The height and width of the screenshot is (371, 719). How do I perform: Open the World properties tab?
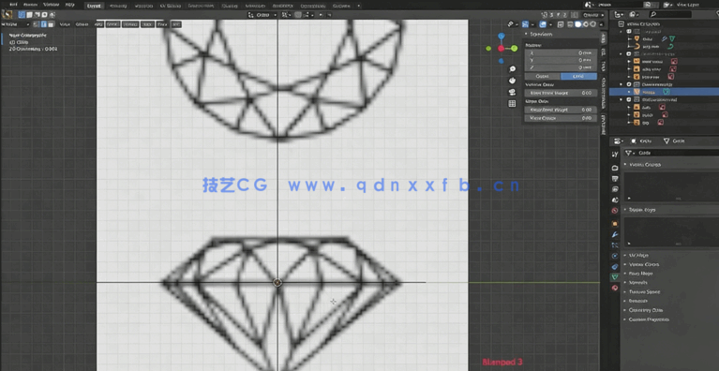tap(615, 211)
